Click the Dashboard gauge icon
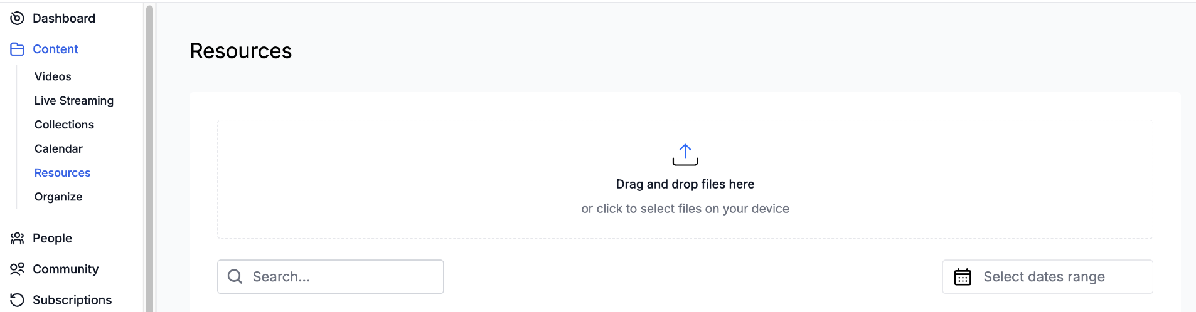The height and width of the screenshot is (312, 1196). (x=17, y=18)
